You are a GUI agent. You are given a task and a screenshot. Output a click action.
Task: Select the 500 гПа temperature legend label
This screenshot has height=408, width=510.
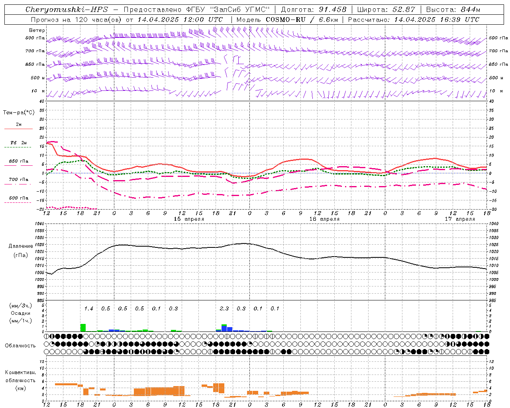tap(19, 198)
